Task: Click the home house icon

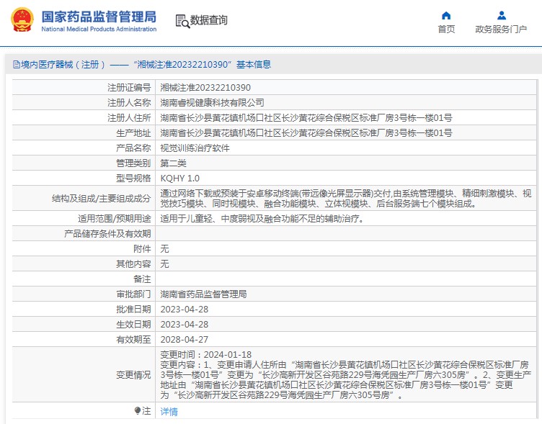Action: click(x=446, y=15)
